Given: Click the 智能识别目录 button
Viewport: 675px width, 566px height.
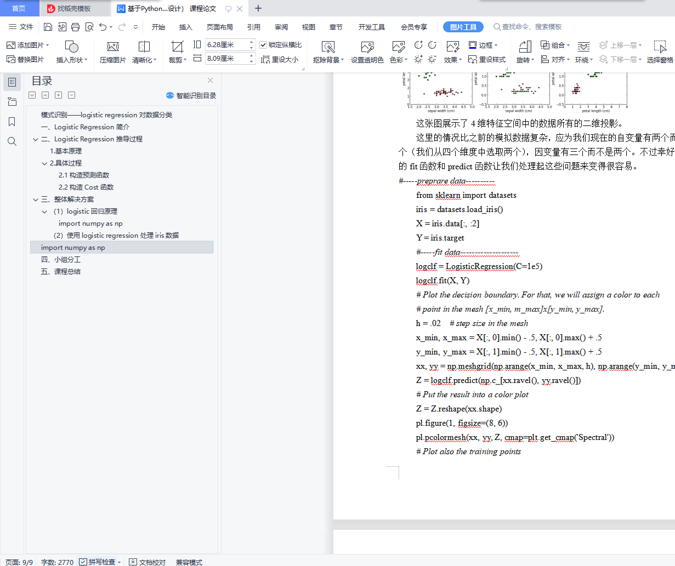Looking at the screenshot, I should 191,95.
